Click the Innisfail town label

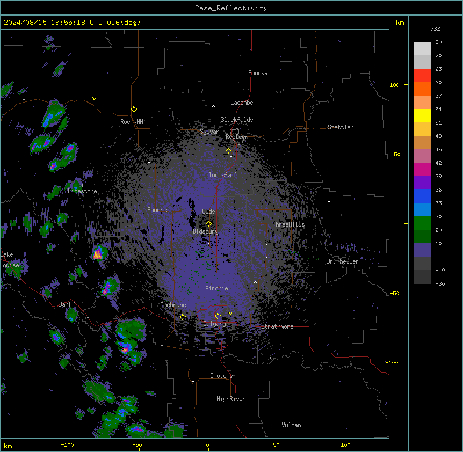point(223,175)
